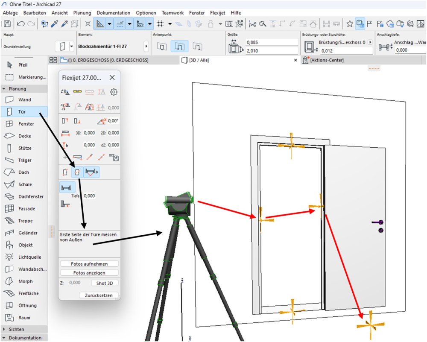427x342 pixels.
Task: Toggle the highlighted wall-opening depth icon
Action: tap(67, 187)
